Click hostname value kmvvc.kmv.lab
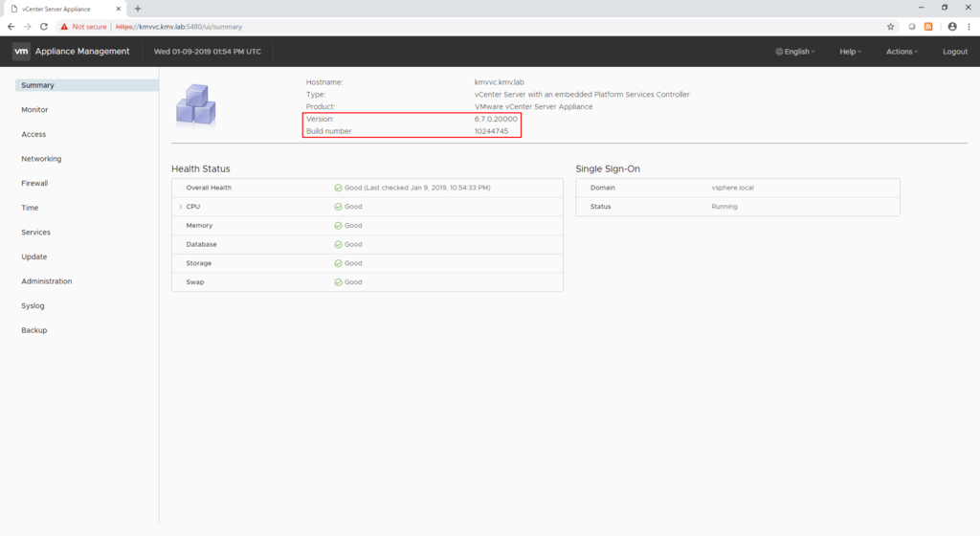 (x=499, y=82)
